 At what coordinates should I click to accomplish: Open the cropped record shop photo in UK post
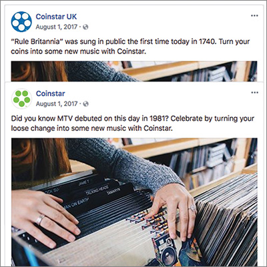click(134, 71)
